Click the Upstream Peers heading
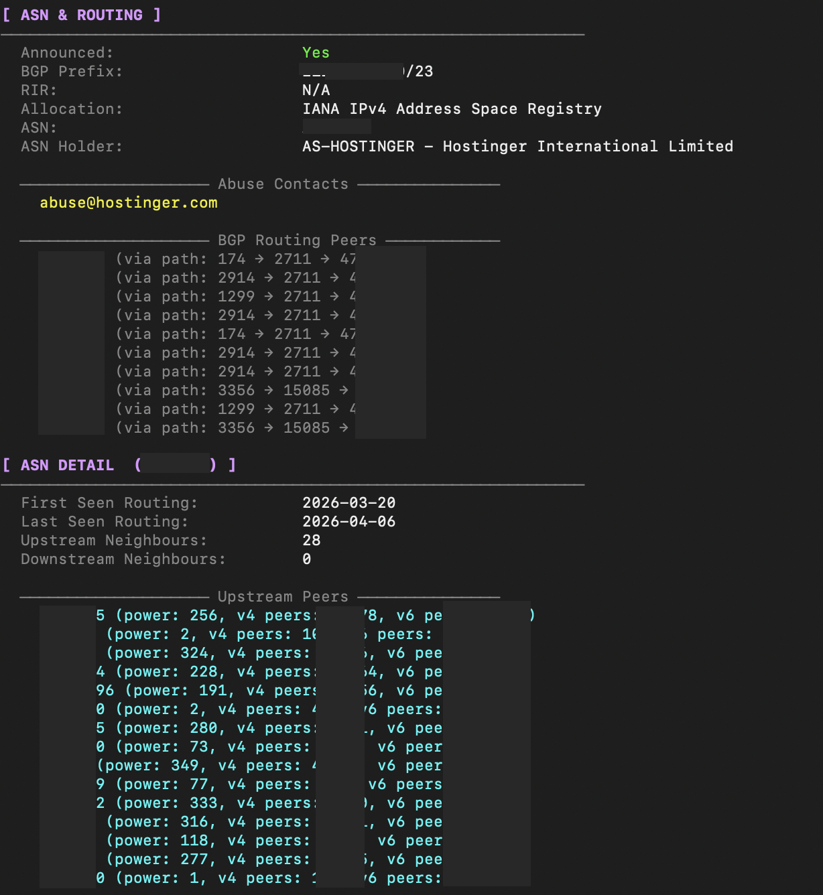 [x=283, y=597]
